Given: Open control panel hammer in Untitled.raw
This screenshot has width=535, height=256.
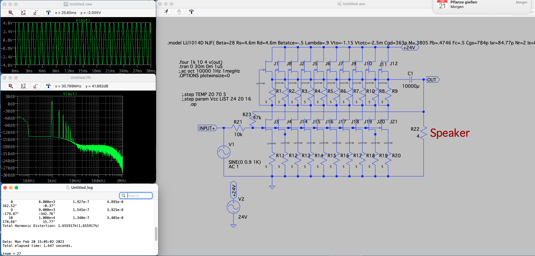Looking at the screenshot, I should [x=48, y=13].
